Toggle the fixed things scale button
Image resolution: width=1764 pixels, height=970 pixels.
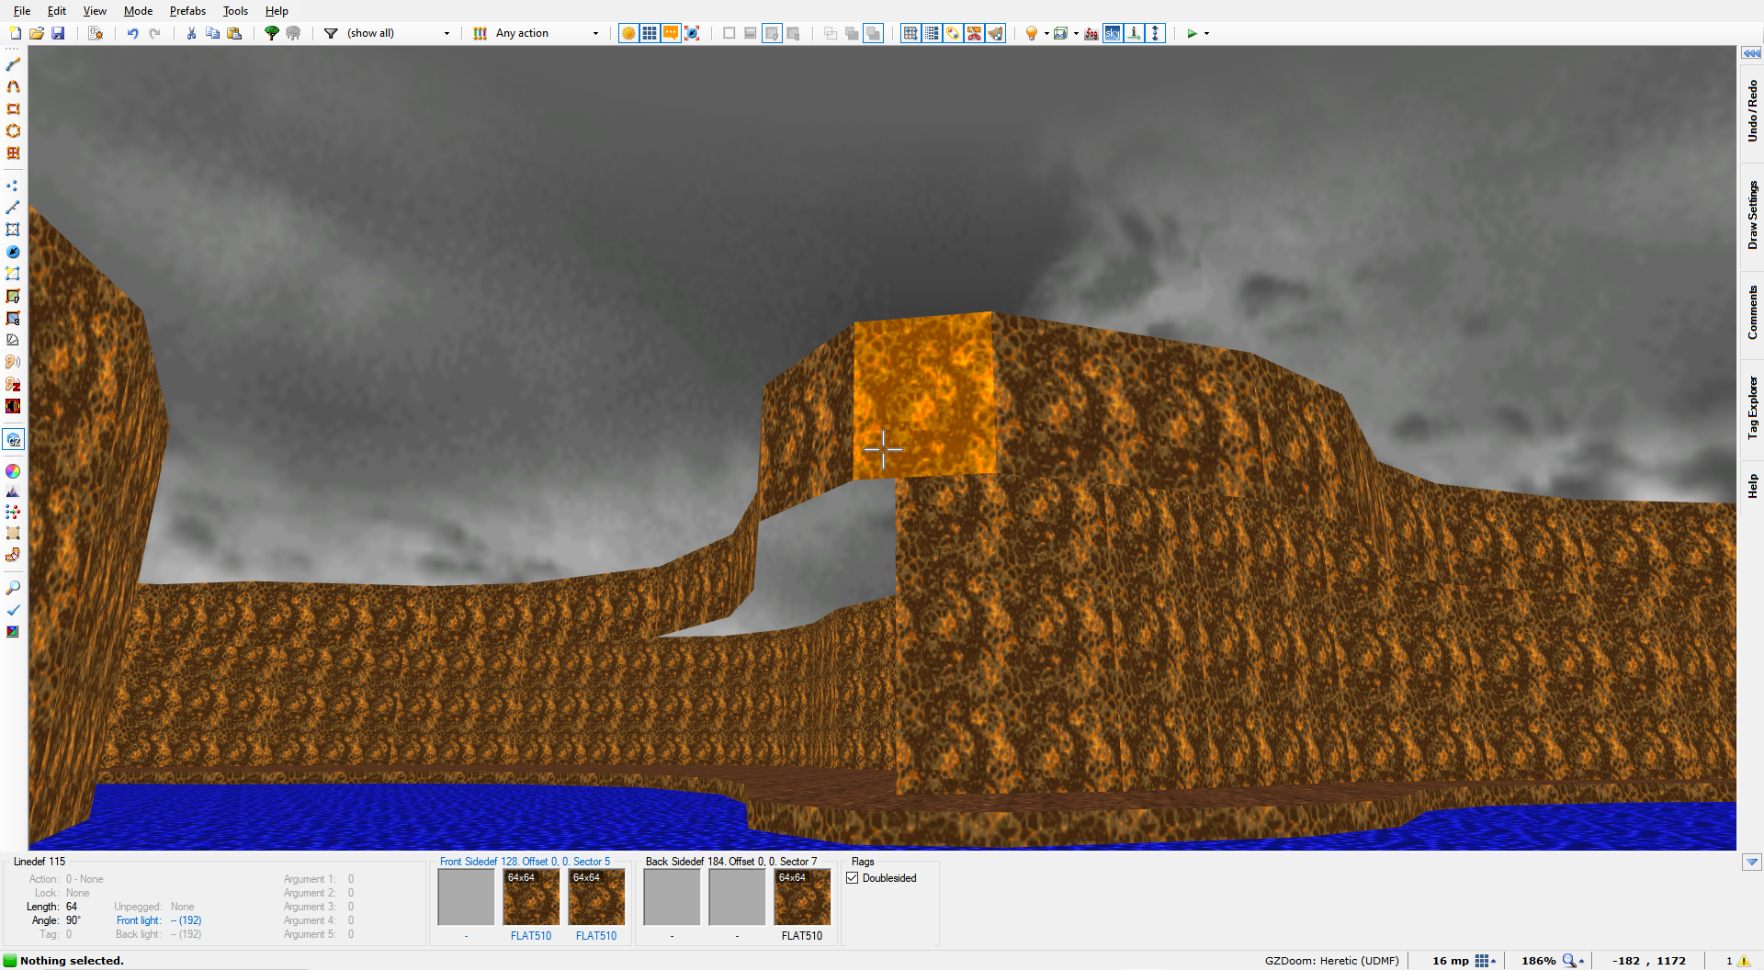click(692, 33)
